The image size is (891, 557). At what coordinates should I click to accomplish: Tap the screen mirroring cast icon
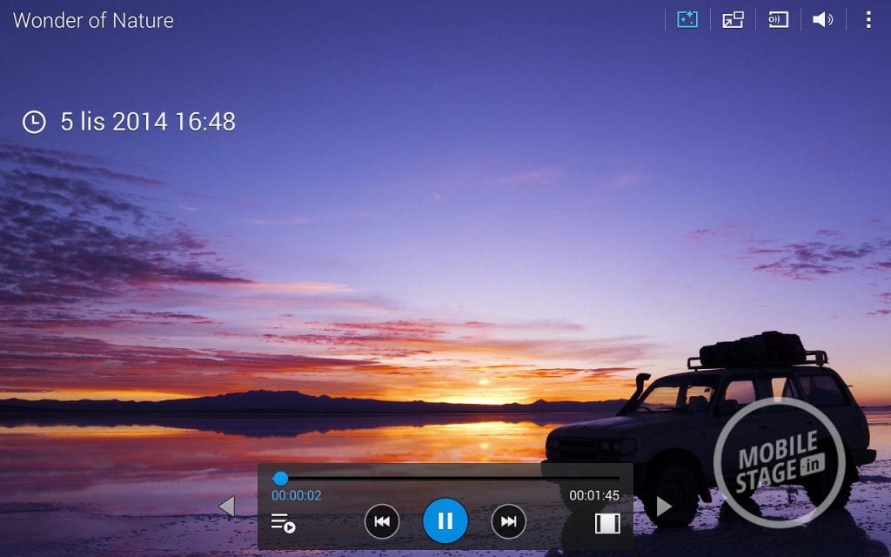click(x=778, y=19)
